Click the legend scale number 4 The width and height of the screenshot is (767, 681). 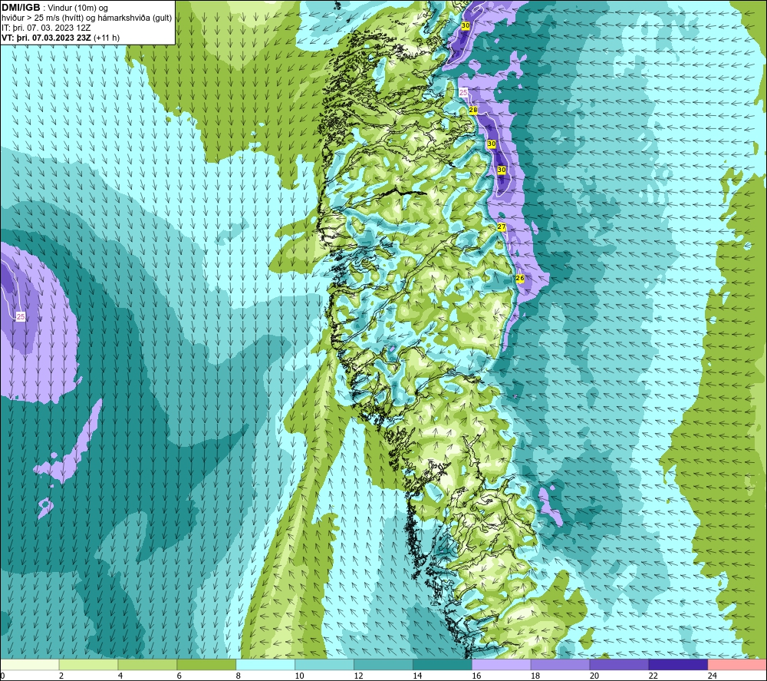(120, 676)
